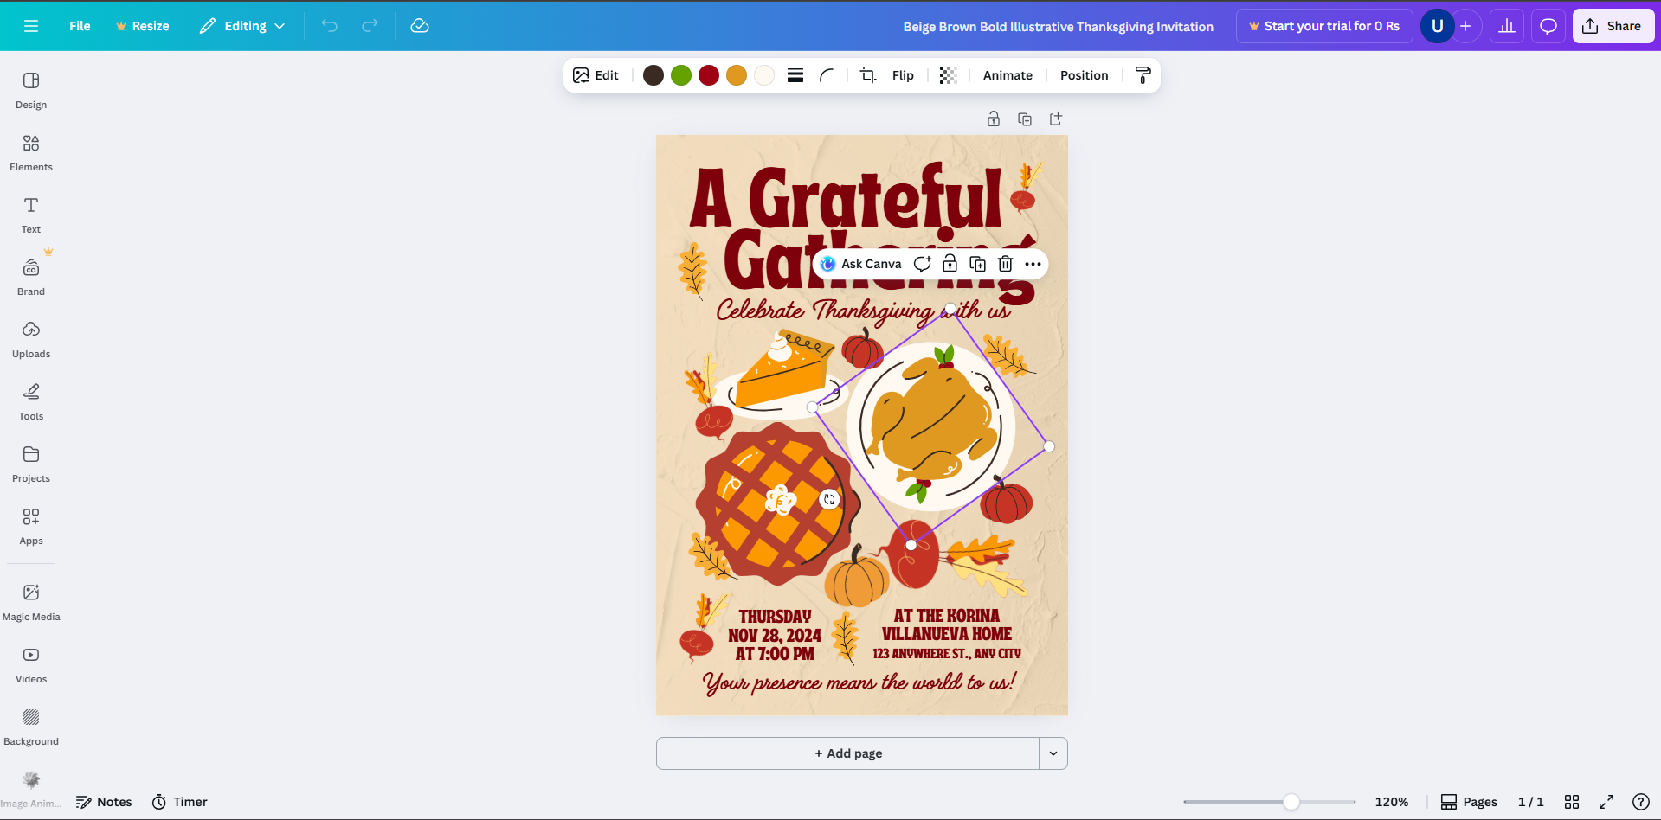Start your free trial
The image size is (1661, 820).
[1323, 26]
